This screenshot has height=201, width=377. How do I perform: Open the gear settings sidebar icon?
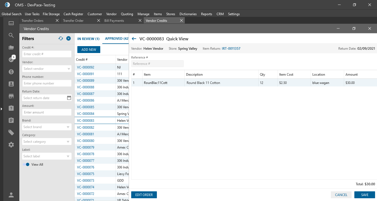click(x=11, y=145)
